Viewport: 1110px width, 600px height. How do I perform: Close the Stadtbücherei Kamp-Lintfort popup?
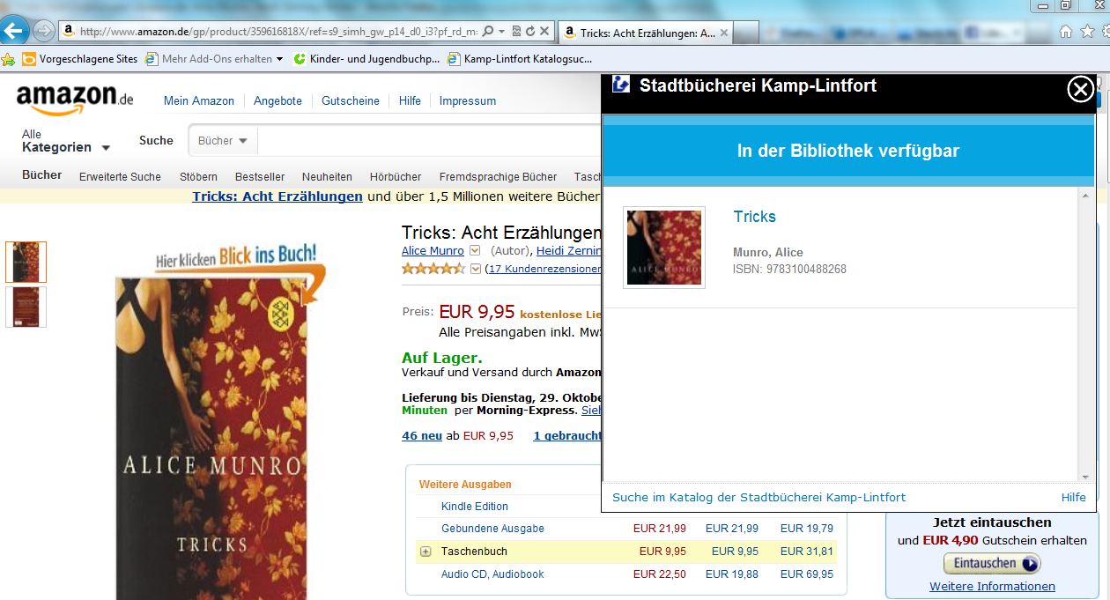tap(1080, 89)
